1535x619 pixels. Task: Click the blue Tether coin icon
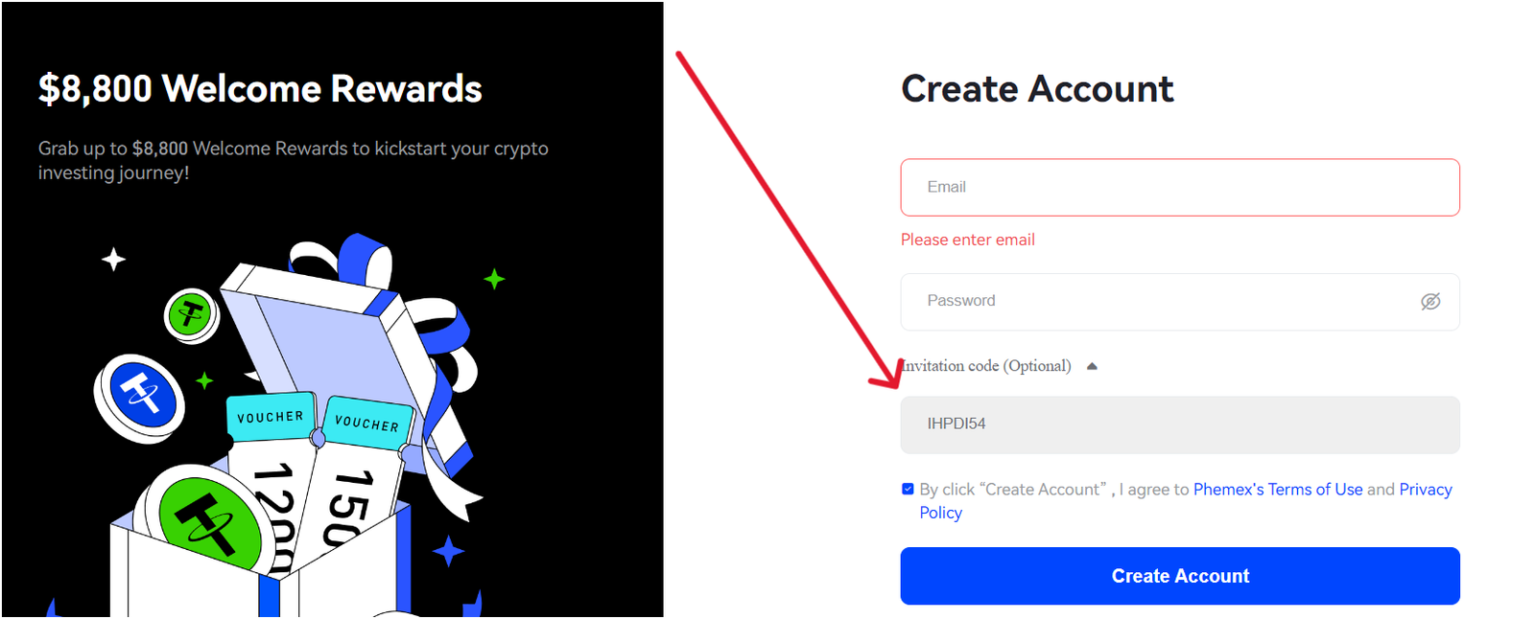click(142, 396)
